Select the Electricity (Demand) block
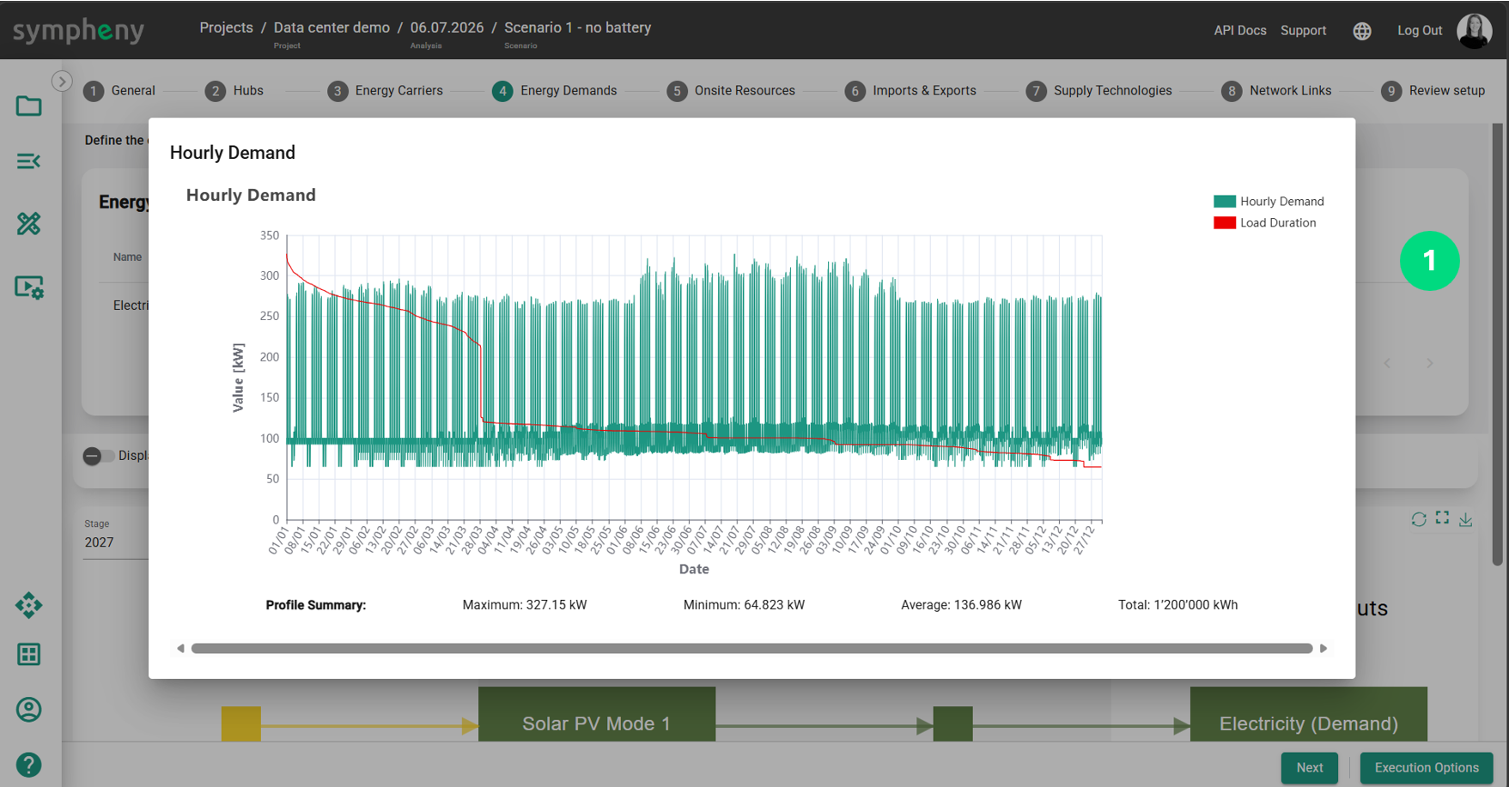This screenshot has height=787, width=1509. coord(1308,714)
